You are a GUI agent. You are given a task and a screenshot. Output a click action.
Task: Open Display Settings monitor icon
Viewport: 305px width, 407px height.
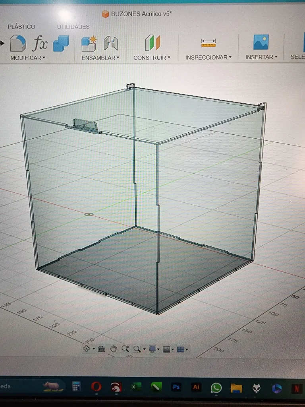tap(152, 349)
